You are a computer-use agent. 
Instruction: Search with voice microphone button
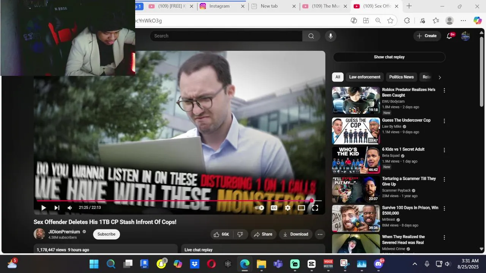[331, 36]
